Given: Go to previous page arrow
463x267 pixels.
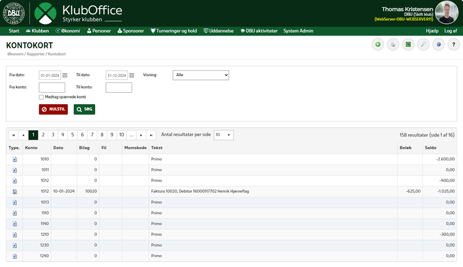Looking at the screenshot, I should (x=23, y=135).
